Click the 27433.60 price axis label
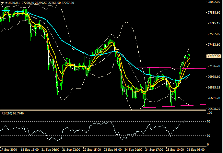Viewport: 223px width, 153px height. pyautogui.click(x=214, y=45)
